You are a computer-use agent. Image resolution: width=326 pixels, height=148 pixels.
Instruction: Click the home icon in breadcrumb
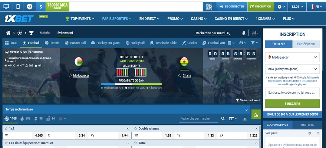point(8,33)
